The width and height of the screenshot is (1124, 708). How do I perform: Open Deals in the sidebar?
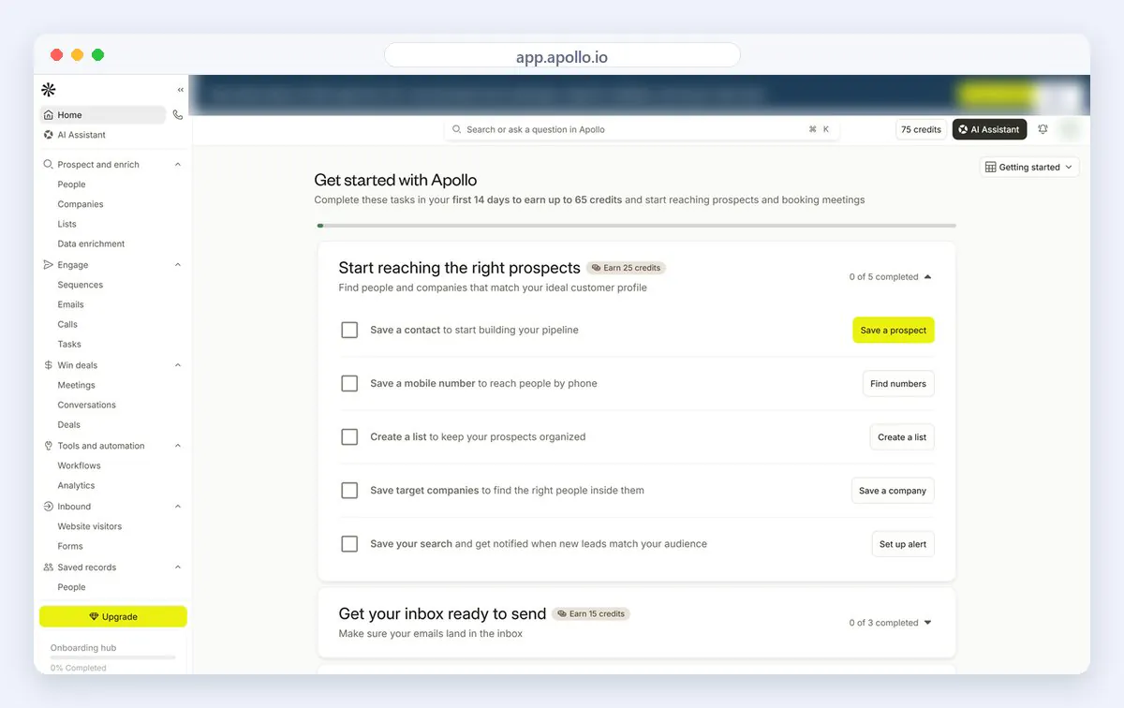(69, 424)
